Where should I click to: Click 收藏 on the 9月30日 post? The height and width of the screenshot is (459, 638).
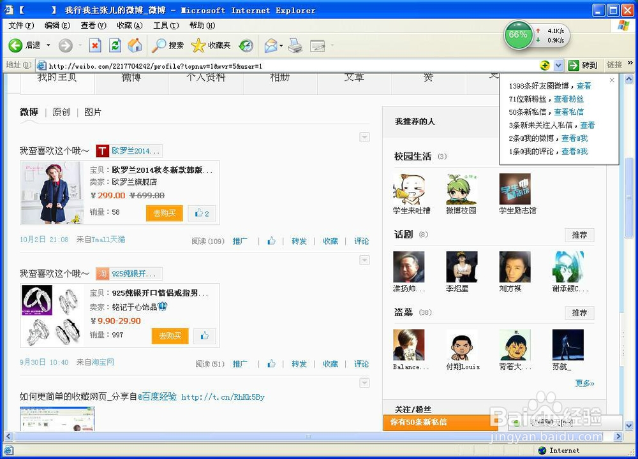click(x=330, y=364)
